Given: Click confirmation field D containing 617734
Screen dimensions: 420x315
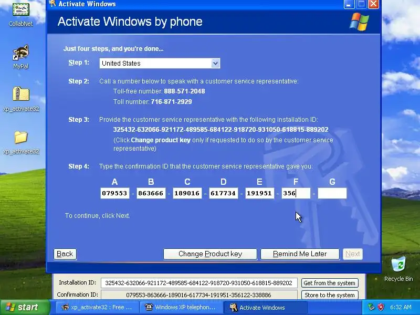Looking at the screenshot, I should 223,193.
